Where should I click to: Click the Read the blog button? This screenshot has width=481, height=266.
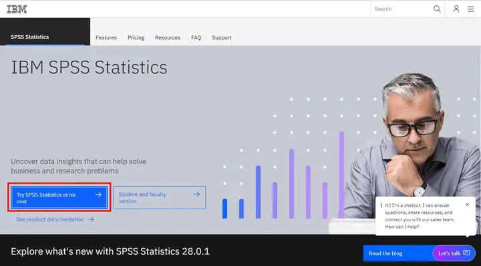point(398,253)
